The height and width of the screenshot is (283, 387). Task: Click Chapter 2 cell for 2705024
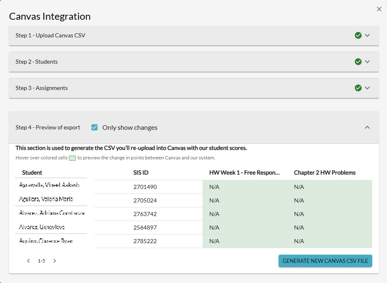click(330, 200)
